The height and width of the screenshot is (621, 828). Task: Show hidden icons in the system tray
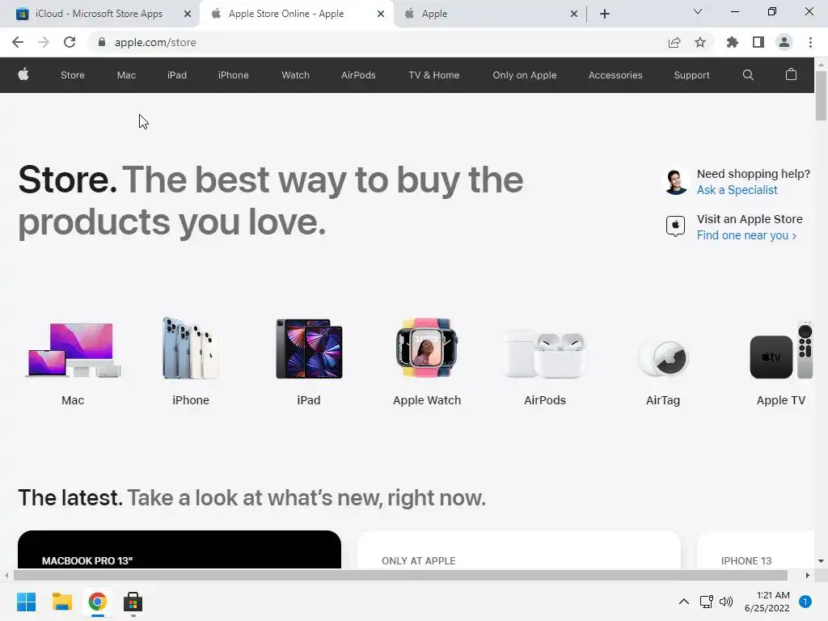tap(684, 602)
